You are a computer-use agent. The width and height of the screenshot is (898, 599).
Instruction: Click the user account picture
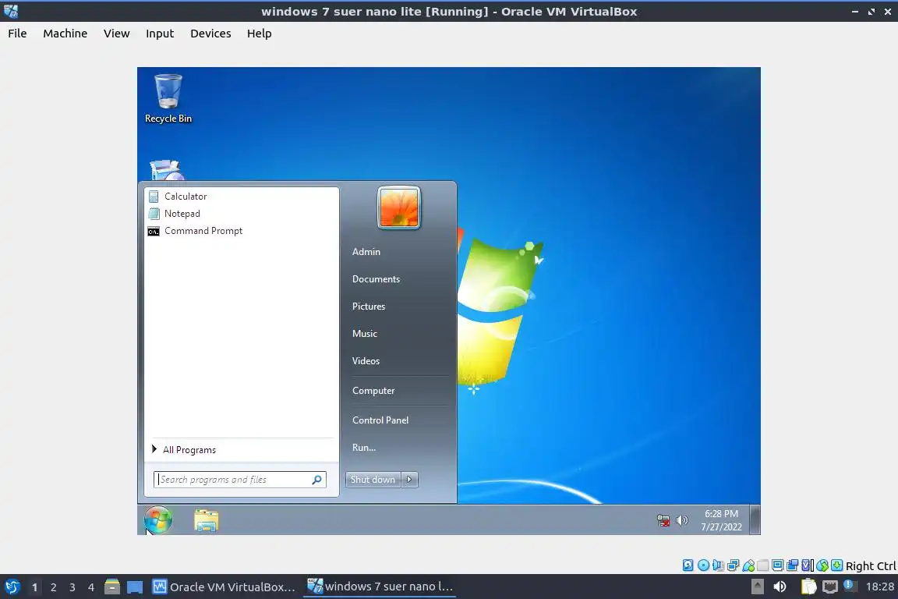pos(399,207)
